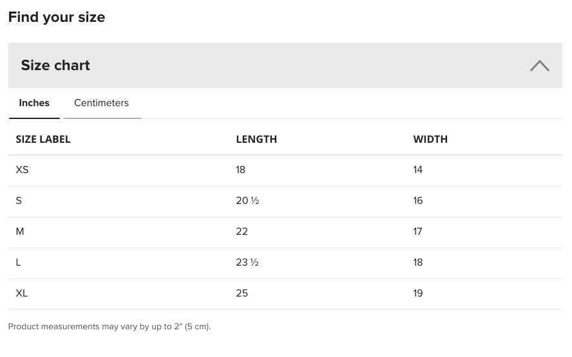
Task: Click the Find your size heading
Action: [57, 17]
